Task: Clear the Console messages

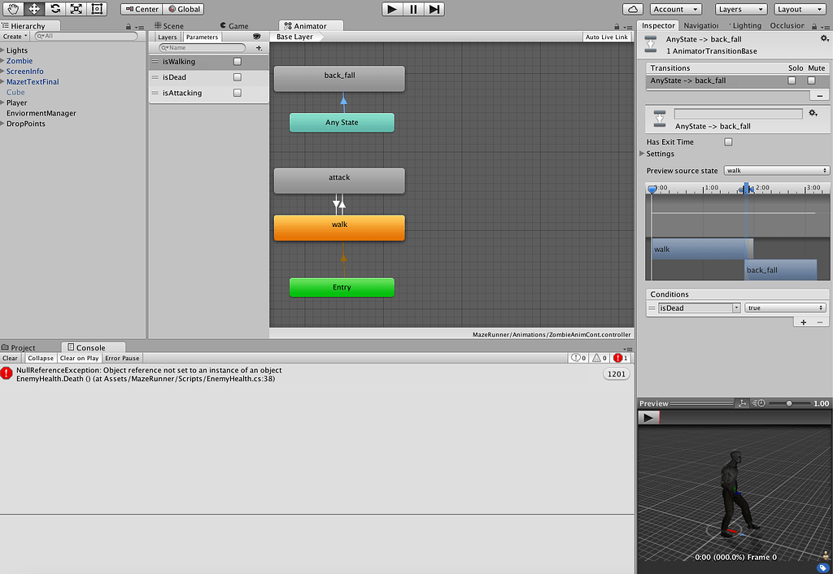Action: [x=10, y=358]
